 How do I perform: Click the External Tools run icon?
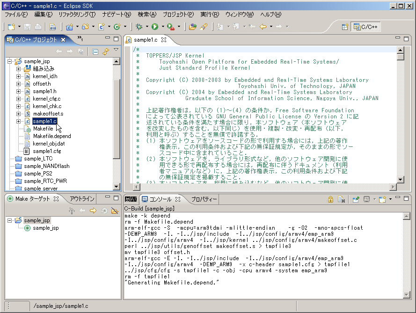tap(171, 27)
